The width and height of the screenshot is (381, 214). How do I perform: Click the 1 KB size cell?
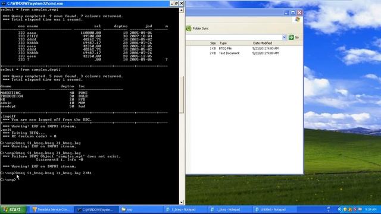point(213,49)
